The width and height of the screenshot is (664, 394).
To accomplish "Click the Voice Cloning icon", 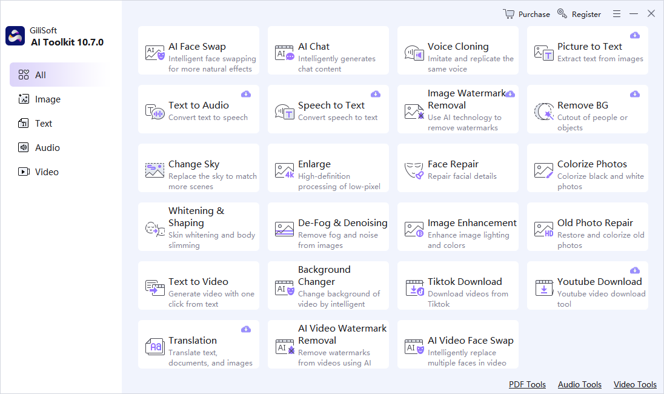I will pos(414,53).
